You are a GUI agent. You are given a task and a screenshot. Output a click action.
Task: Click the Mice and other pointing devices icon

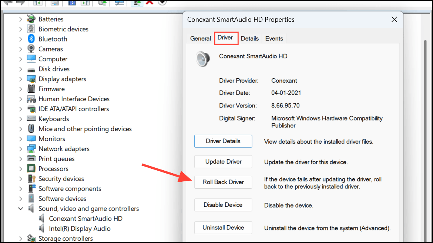[31, 129]
